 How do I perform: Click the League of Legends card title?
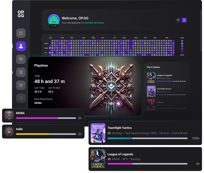120,154
